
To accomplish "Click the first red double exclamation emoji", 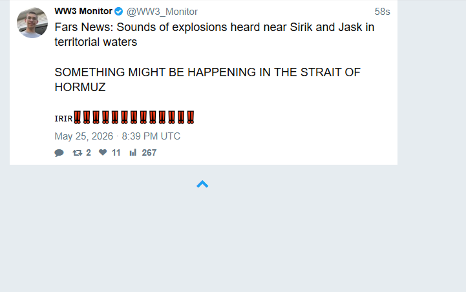I will click(x=78, y=118).
